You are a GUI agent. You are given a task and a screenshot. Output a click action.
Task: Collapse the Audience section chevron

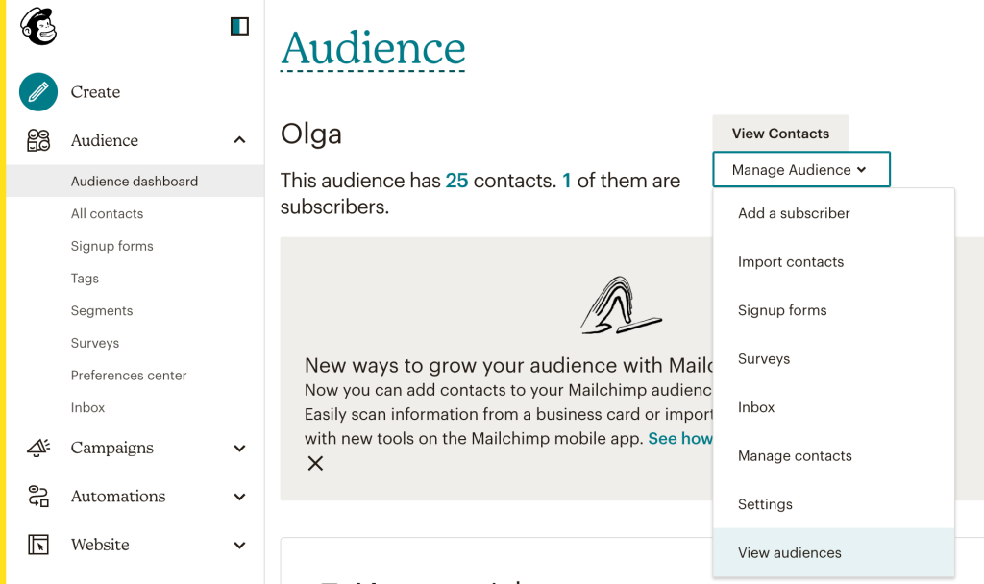click(239, 138)
